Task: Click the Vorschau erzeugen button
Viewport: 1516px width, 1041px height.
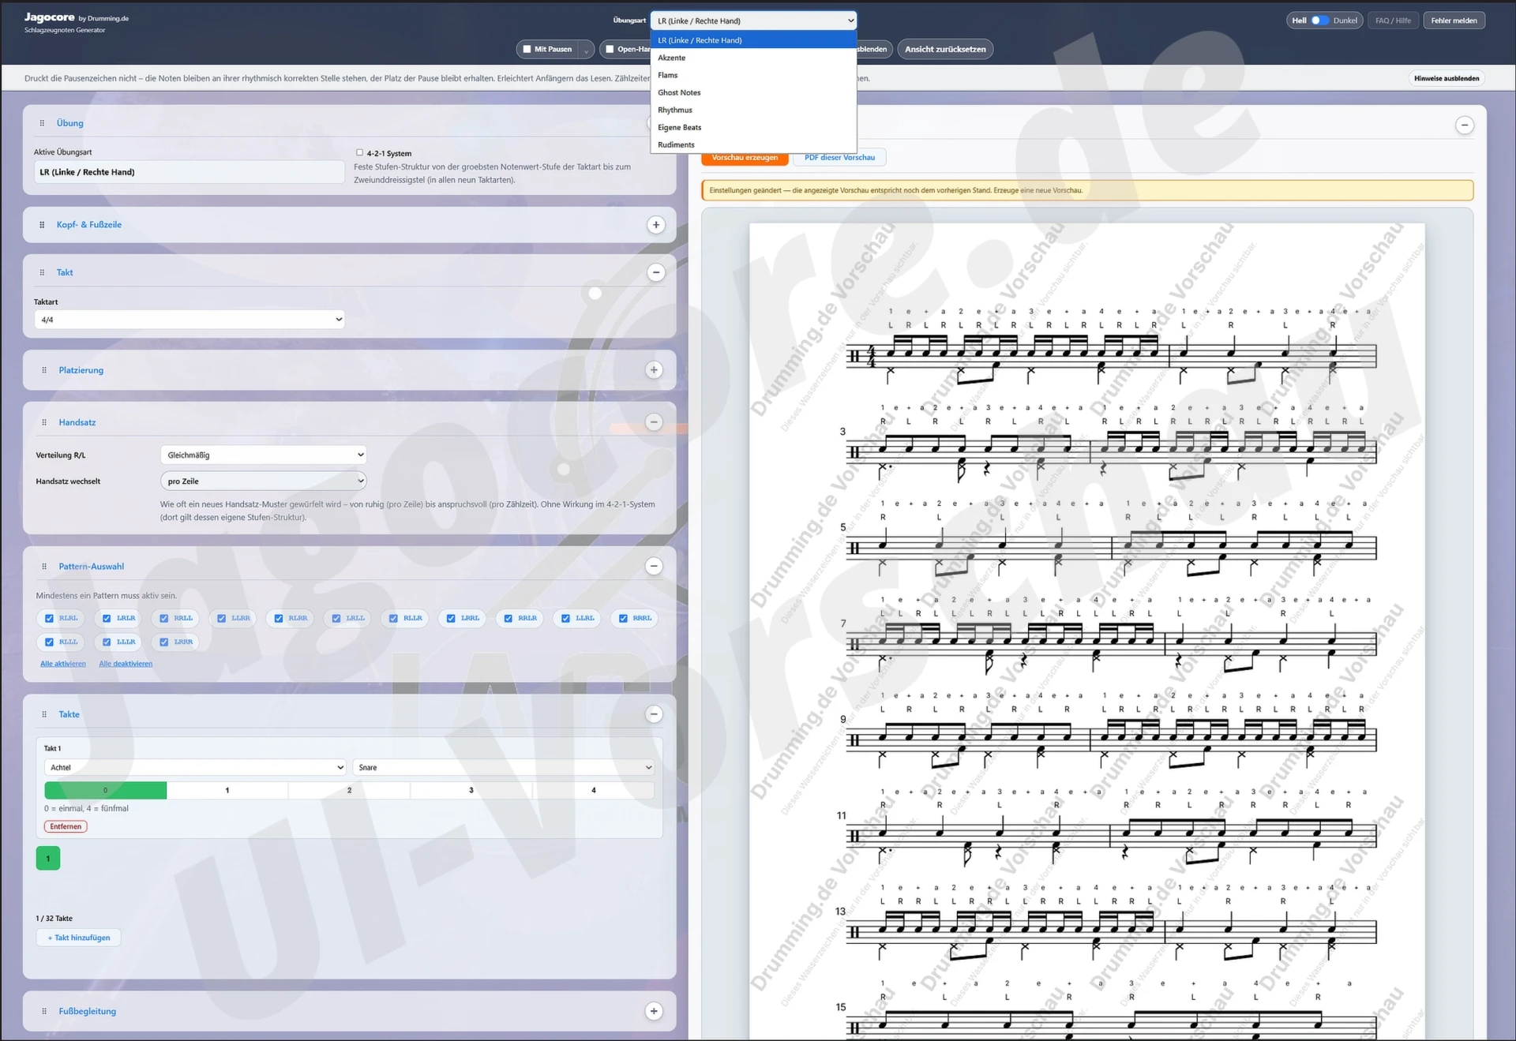Action: 745,158
